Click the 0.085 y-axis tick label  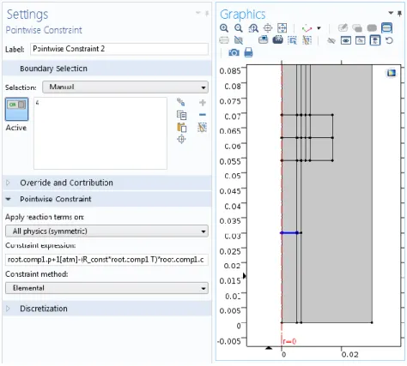coord(230,70)
